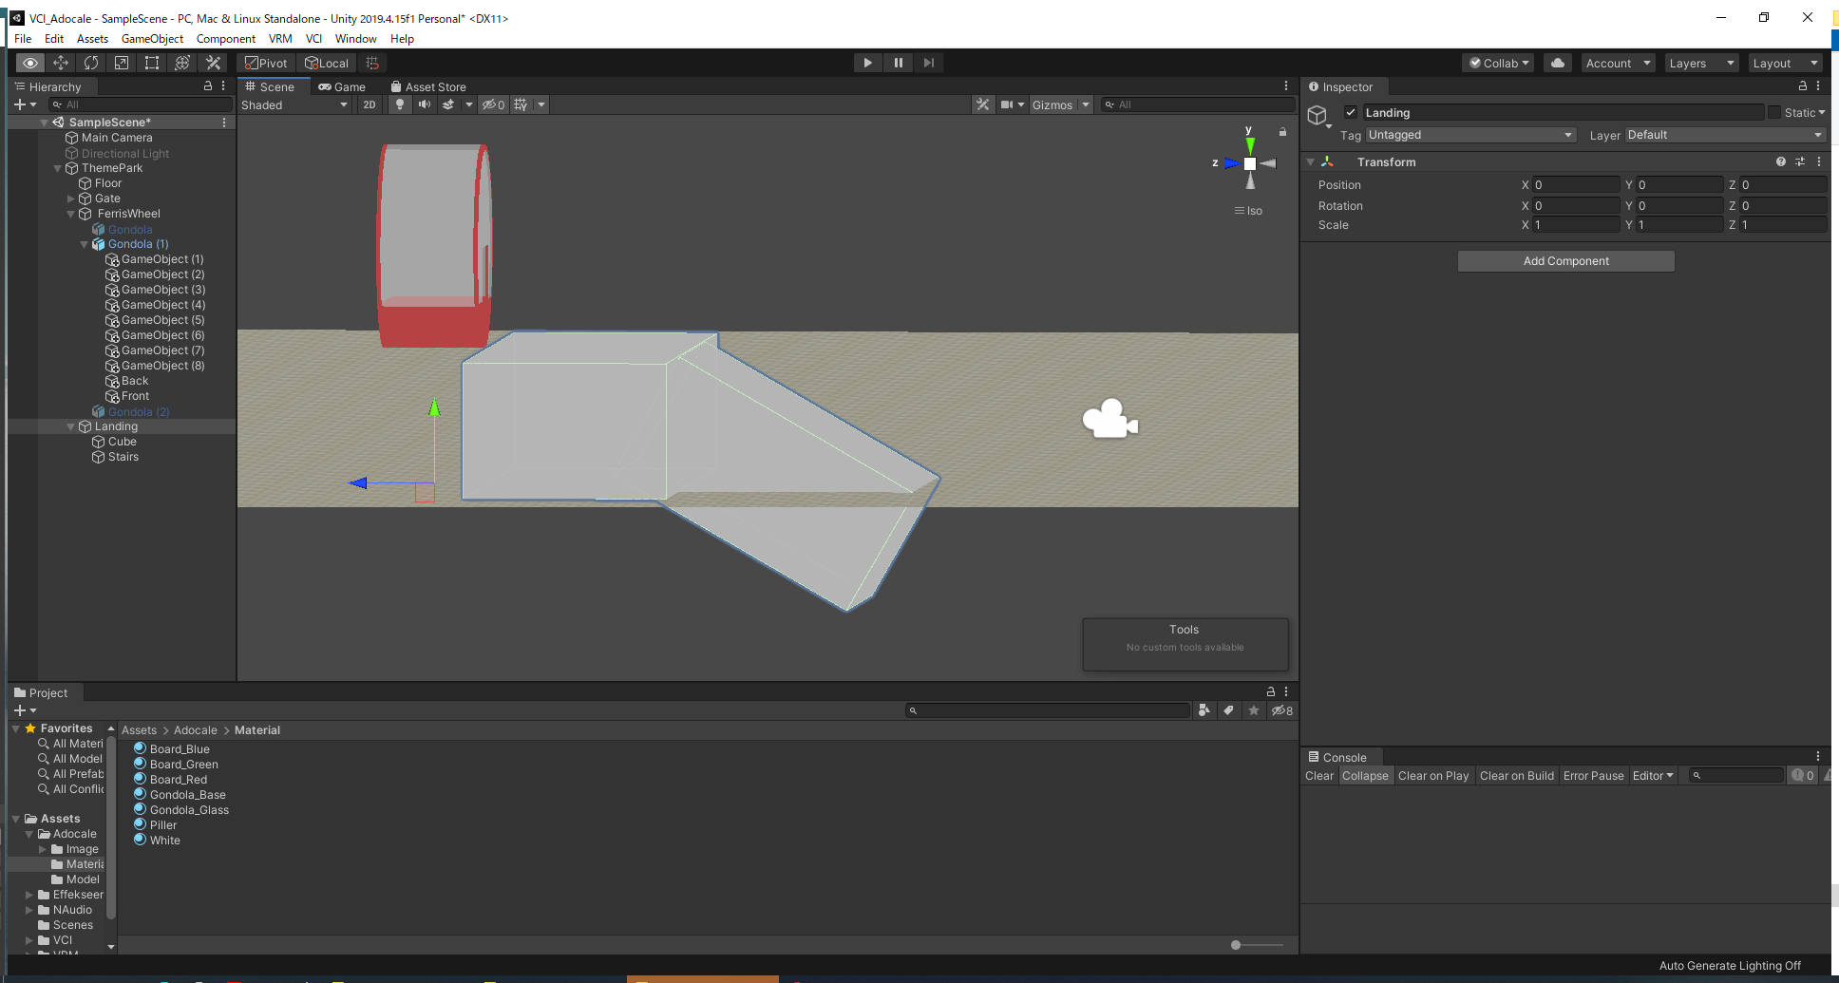Open the Gizmos dropdown arrow
Viewport: 1839px width, 983px height.
pyautogui.click(x=1086, y=104)
